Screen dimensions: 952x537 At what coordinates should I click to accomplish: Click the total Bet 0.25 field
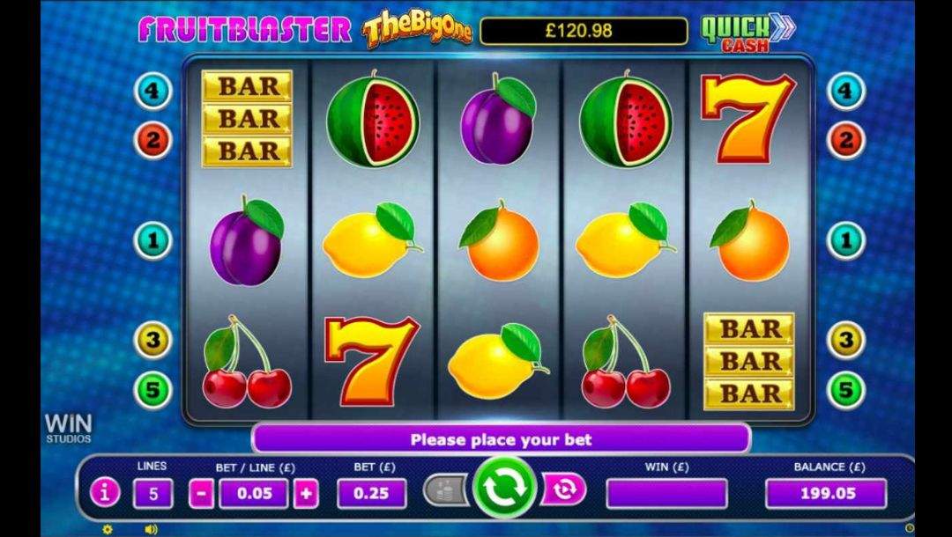point(372,494)
